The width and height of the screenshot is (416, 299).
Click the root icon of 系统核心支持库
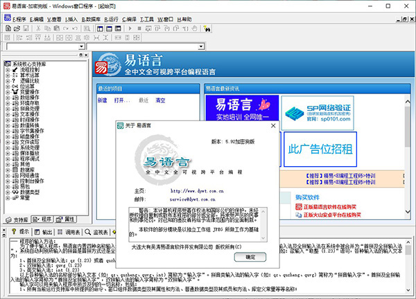coord(8,64)
